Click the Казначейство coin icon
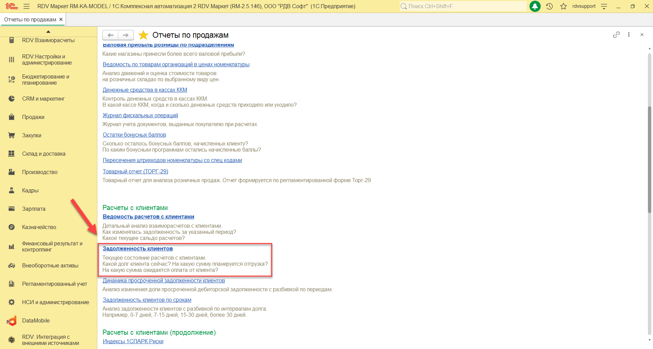The height and width of the screenshot is (349, 653). click(12, 227)
